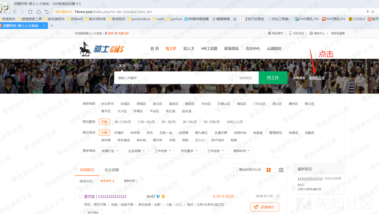The image size is (379, 214).
Task: Switch to grid view icon
Action: pyautogui.click(x=269, y=170)
